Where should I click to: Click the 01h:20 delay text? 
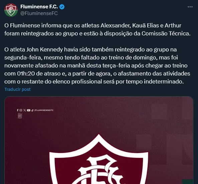point(26,73)
